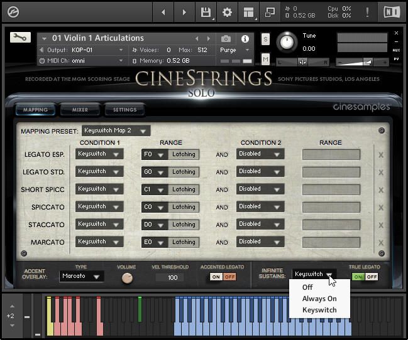The width and height of the screenshot is (408, 340).
Task: Open instrument edit mode with wrench icon
Action: click(x=20, y=38)
